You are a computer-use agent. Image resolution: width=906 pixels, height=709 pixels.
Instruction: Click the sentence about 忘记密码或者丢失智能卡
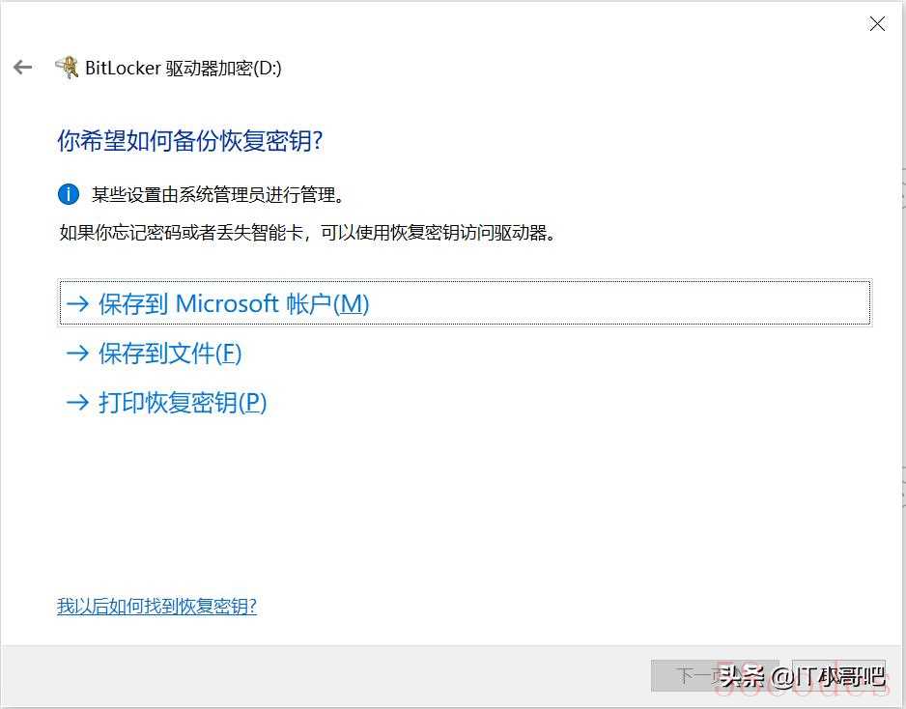click(307, 233)
